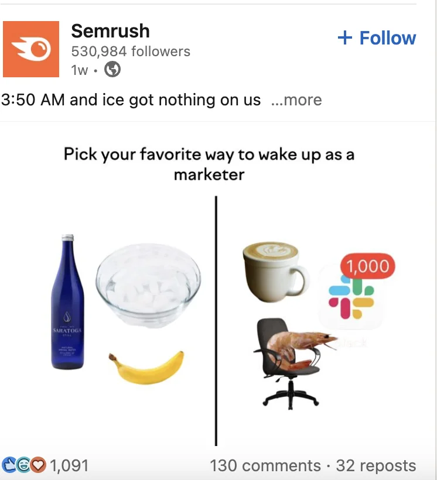Viewport: 437px width, 480px height.
Task: Follow the Semrush page
Action: (x=377, y=38)
